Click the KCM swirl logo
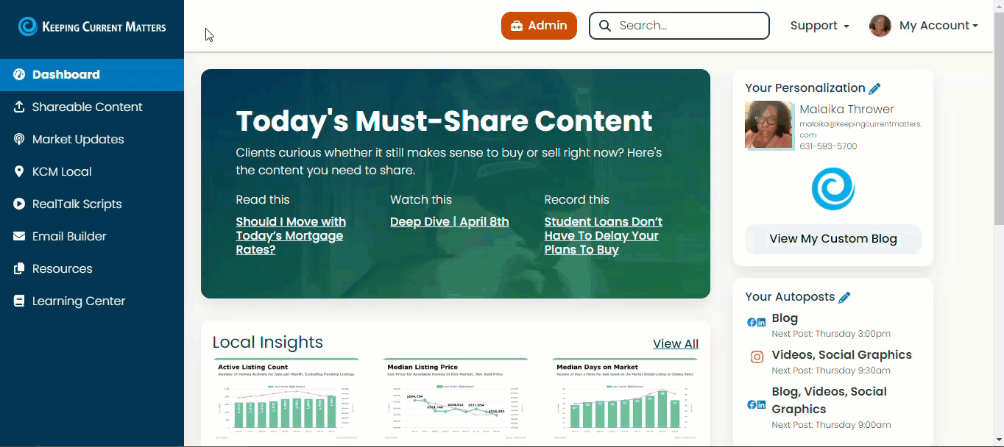 [x=832, y=189]
